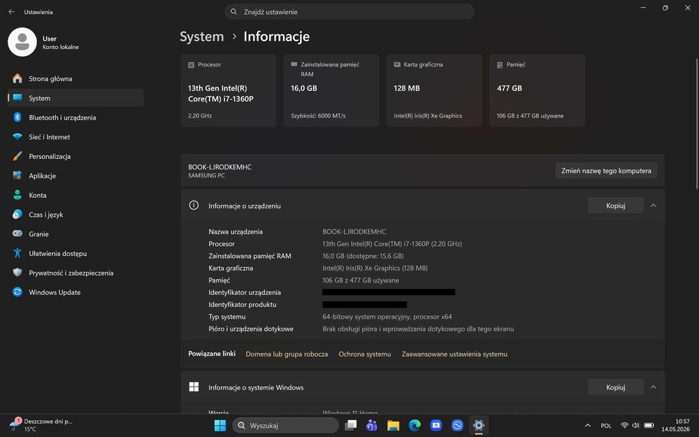Click the Settings gear in taskbar
699x437 pixels.
[478, 425]
